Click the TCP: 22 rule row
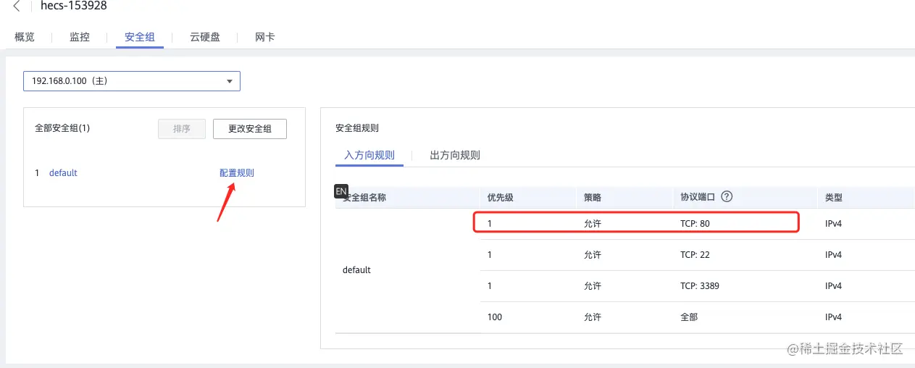915x368 pixels. click(x=636, y=255)
